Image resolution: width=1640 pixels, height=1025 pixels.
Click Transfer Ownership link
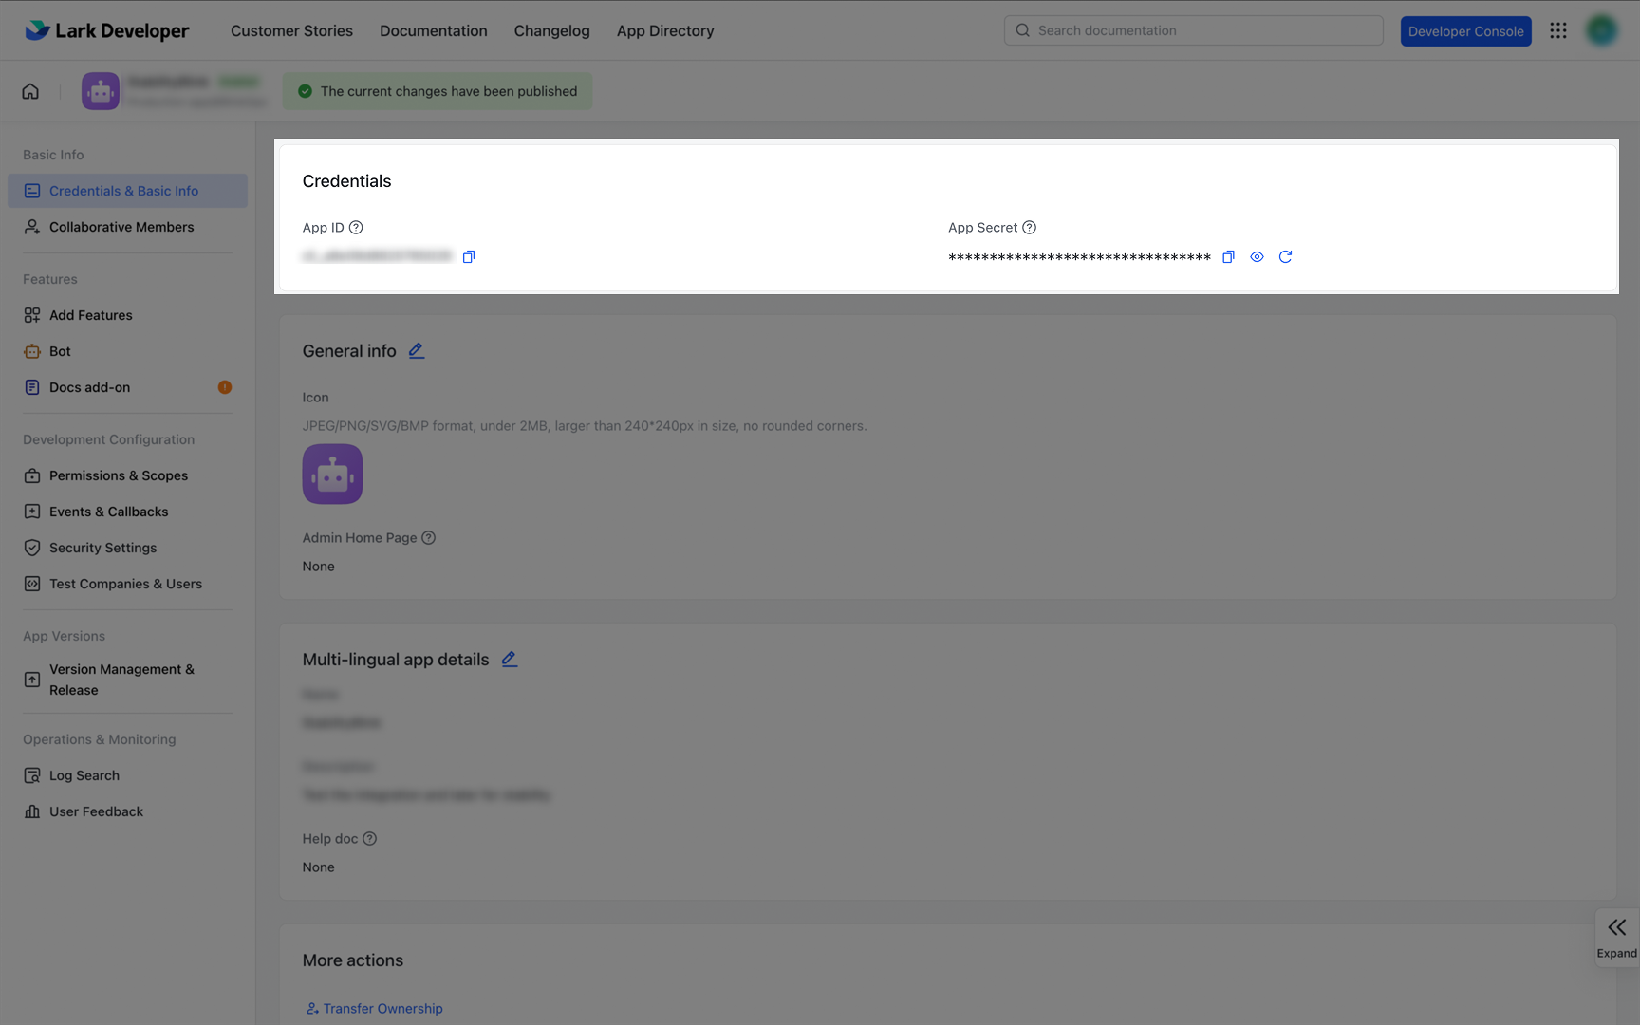coord(375,1008)
